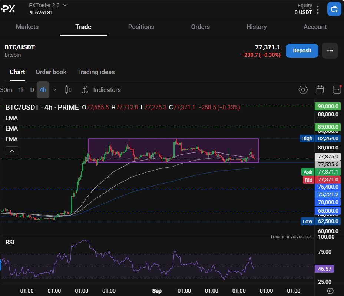The image size is (344, 296).
Task: Collapse the EMA indicator legend
Action: 12,151
